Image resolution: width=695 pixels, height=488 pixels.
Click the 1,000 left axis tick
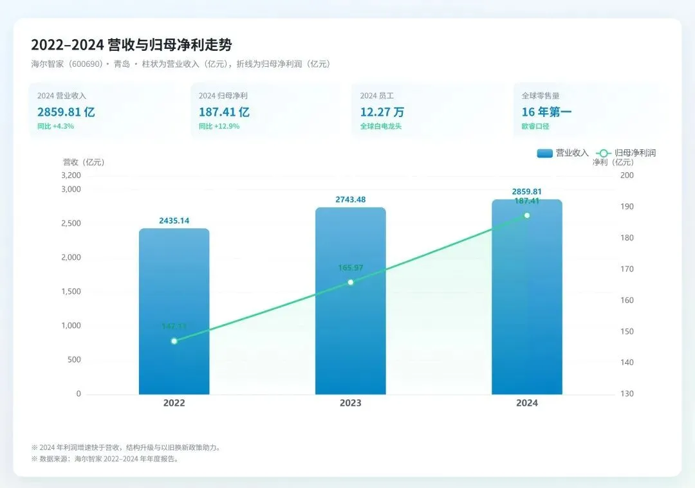coord(71,325)
